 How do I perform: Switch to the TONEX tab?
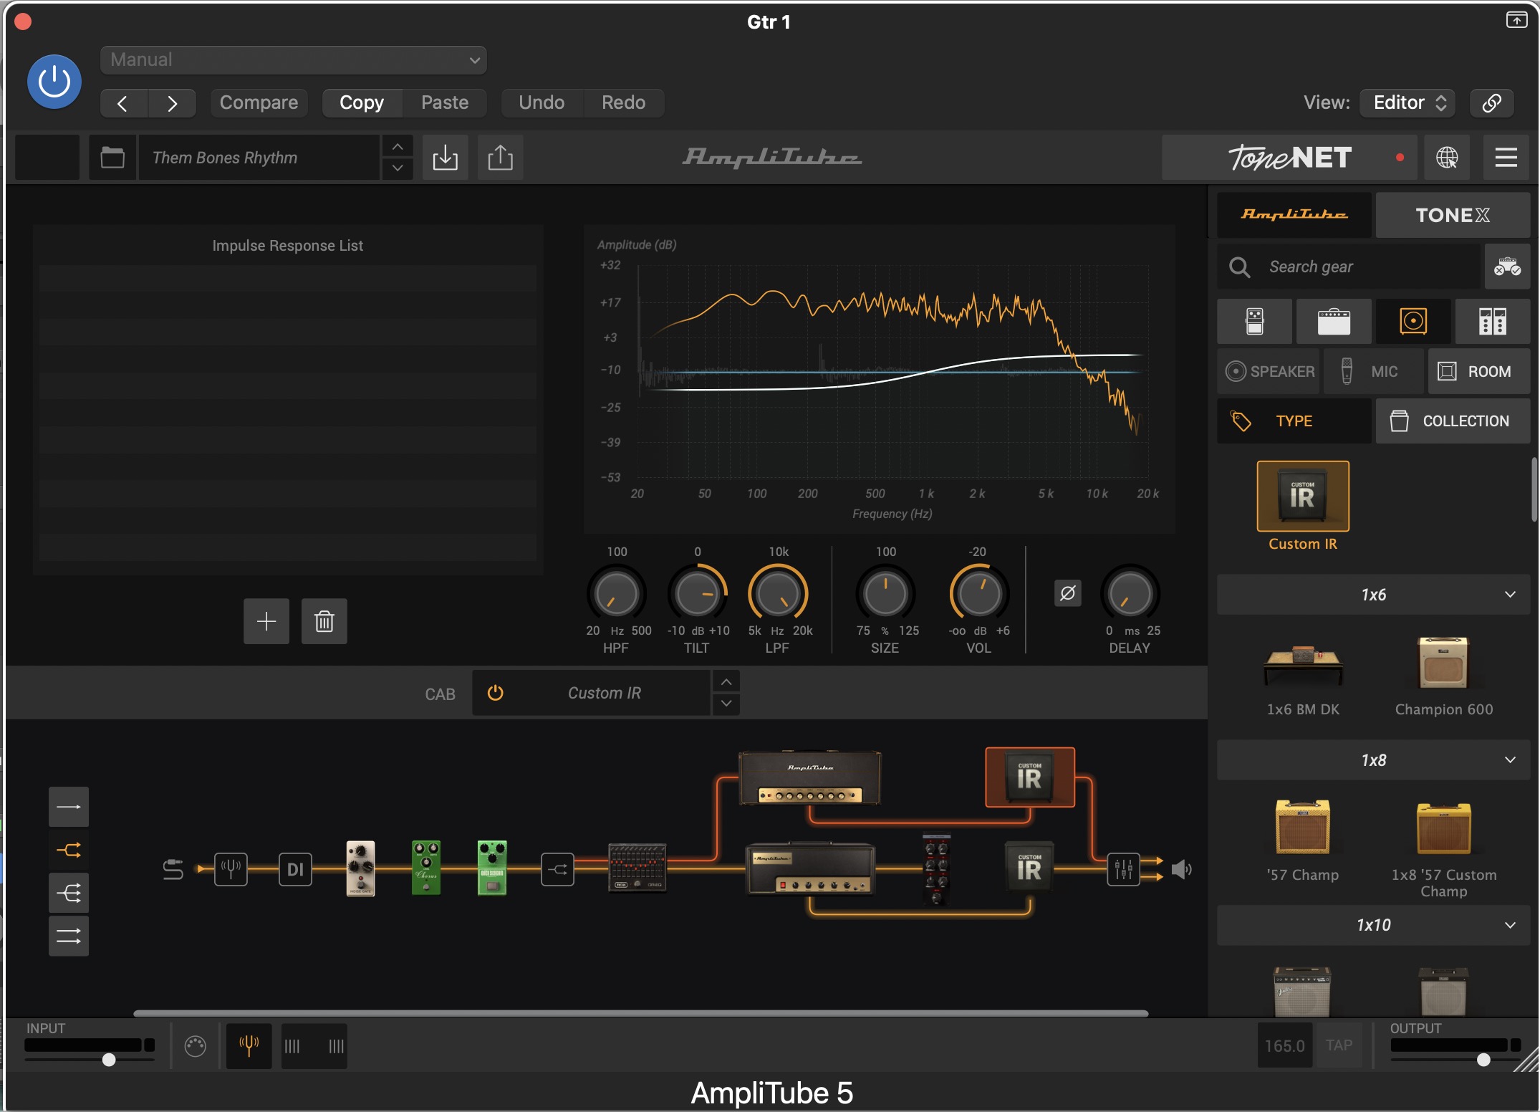pyautogui.click(x=1452, y=215)
